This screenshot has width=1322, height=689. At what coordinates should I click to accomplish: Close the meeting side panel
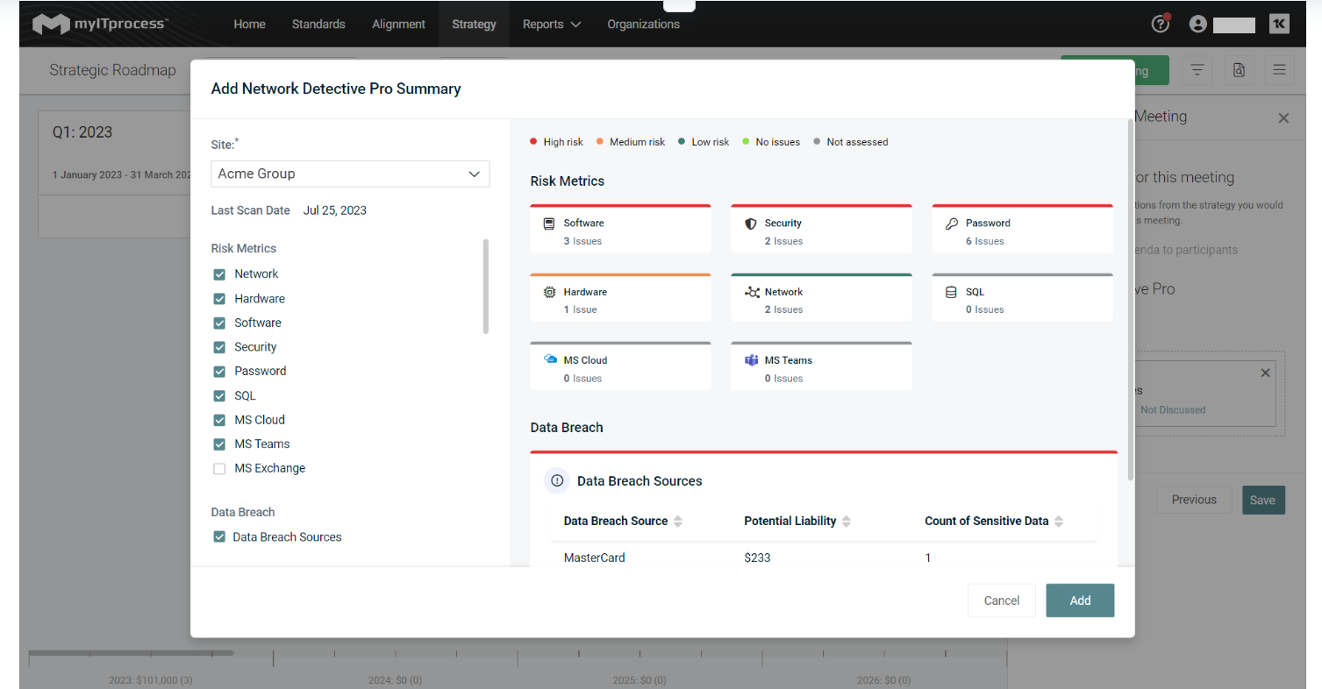point(1283,117)
